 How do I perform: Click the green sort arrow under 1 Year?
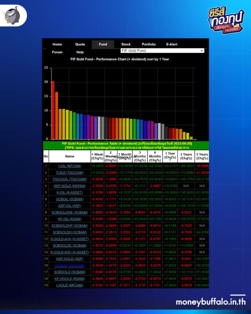point(170,159)
